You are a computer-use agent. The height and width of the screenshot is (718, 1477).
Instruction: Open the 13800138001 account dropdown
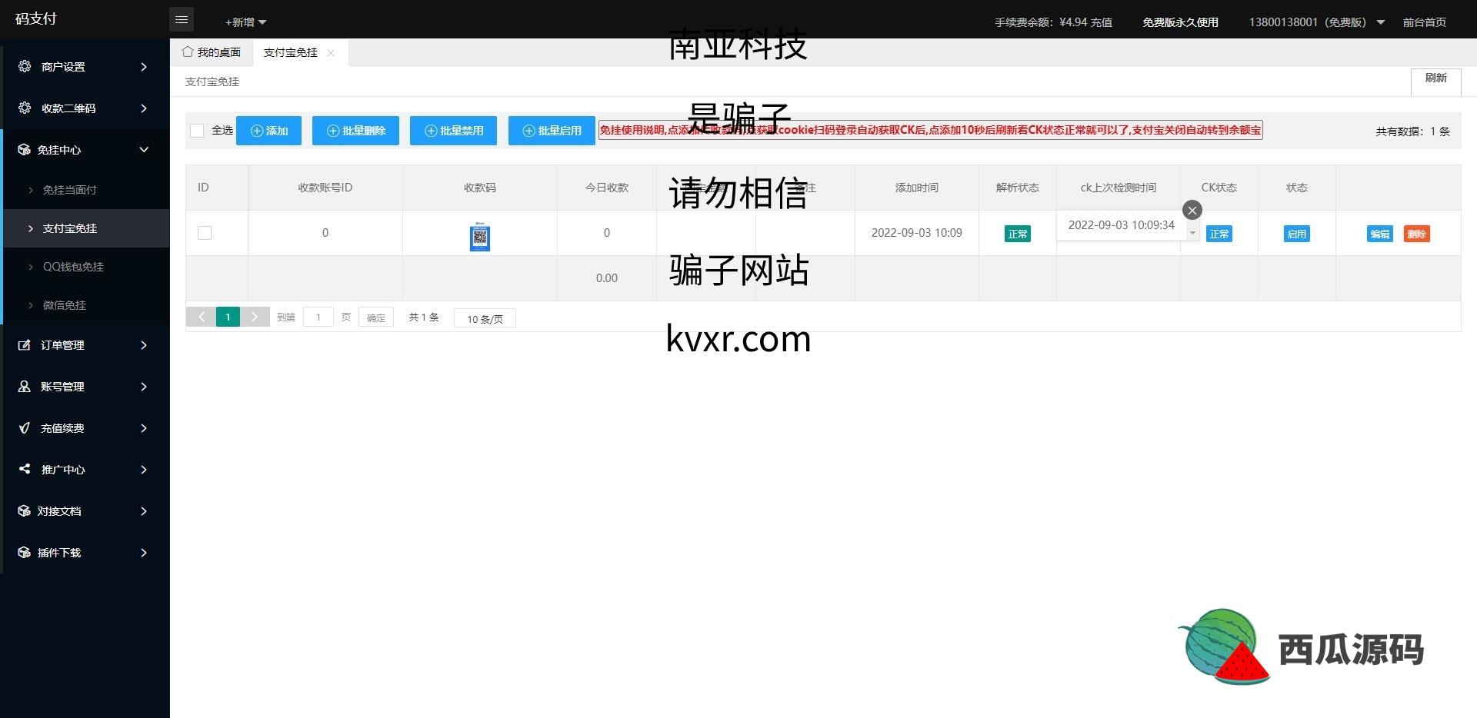point(1316,22)
